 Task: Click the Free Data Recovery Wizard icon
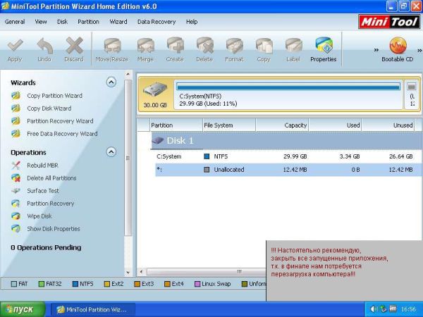[16, 134]
